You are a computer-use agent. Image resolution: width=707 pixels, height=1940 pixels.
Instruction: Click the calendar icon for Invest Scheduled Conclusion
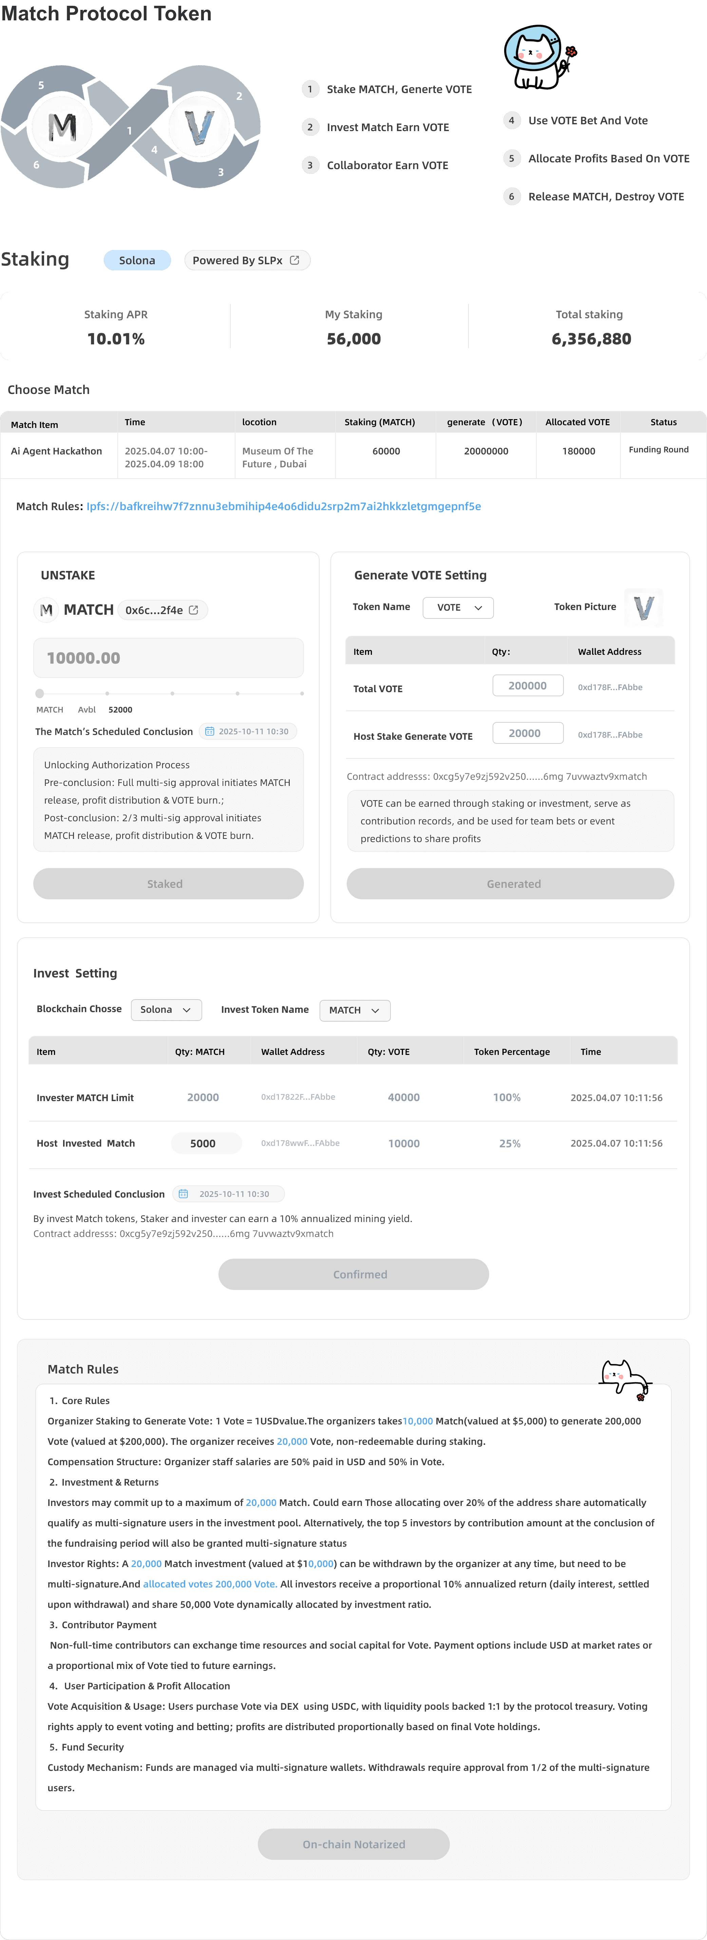pyautogui.click(x=183, y=1194)
